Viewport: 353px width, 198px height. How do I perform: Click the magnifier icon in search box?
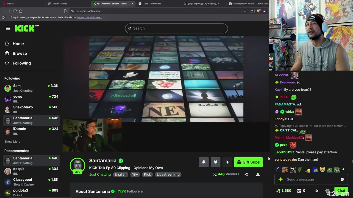click(130, 28)
